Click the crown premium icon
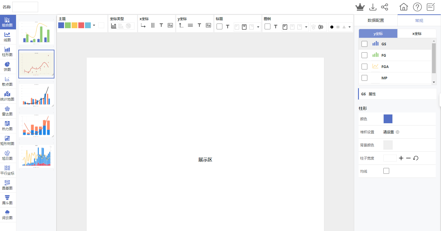Screen dimensions: 441x231 point(360,7)
